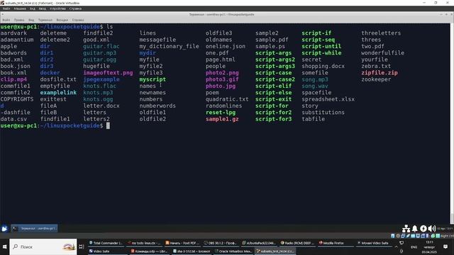Click reset-lpg filename
This screenshot has width=454, height=255.
point(221,113)
